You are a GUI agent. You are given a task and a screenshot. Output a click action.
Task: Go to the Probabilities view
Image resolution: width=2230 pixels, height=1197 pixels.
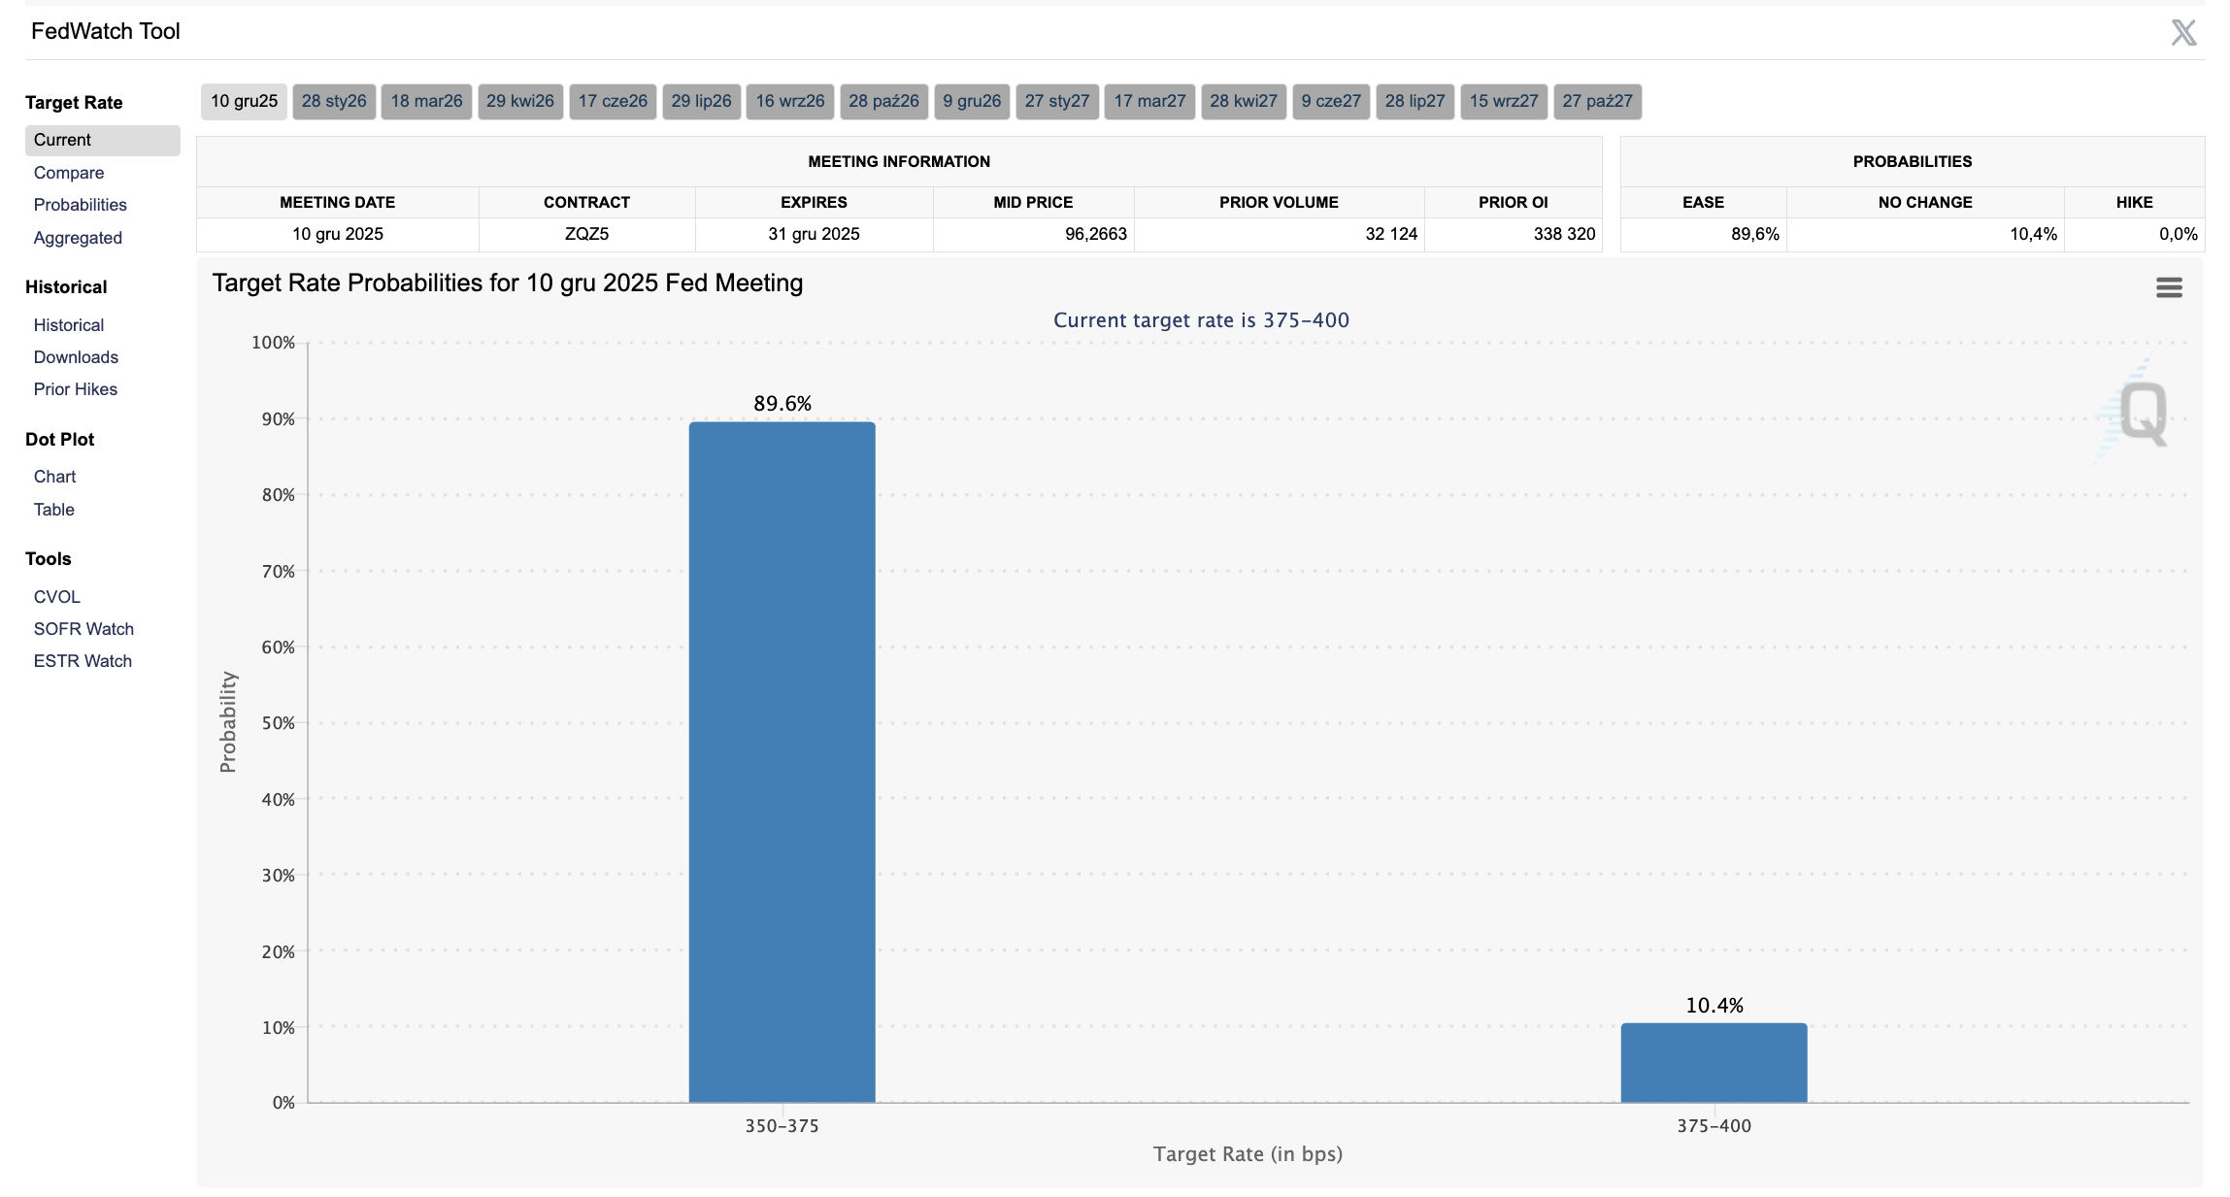click(x=81, y=205)
